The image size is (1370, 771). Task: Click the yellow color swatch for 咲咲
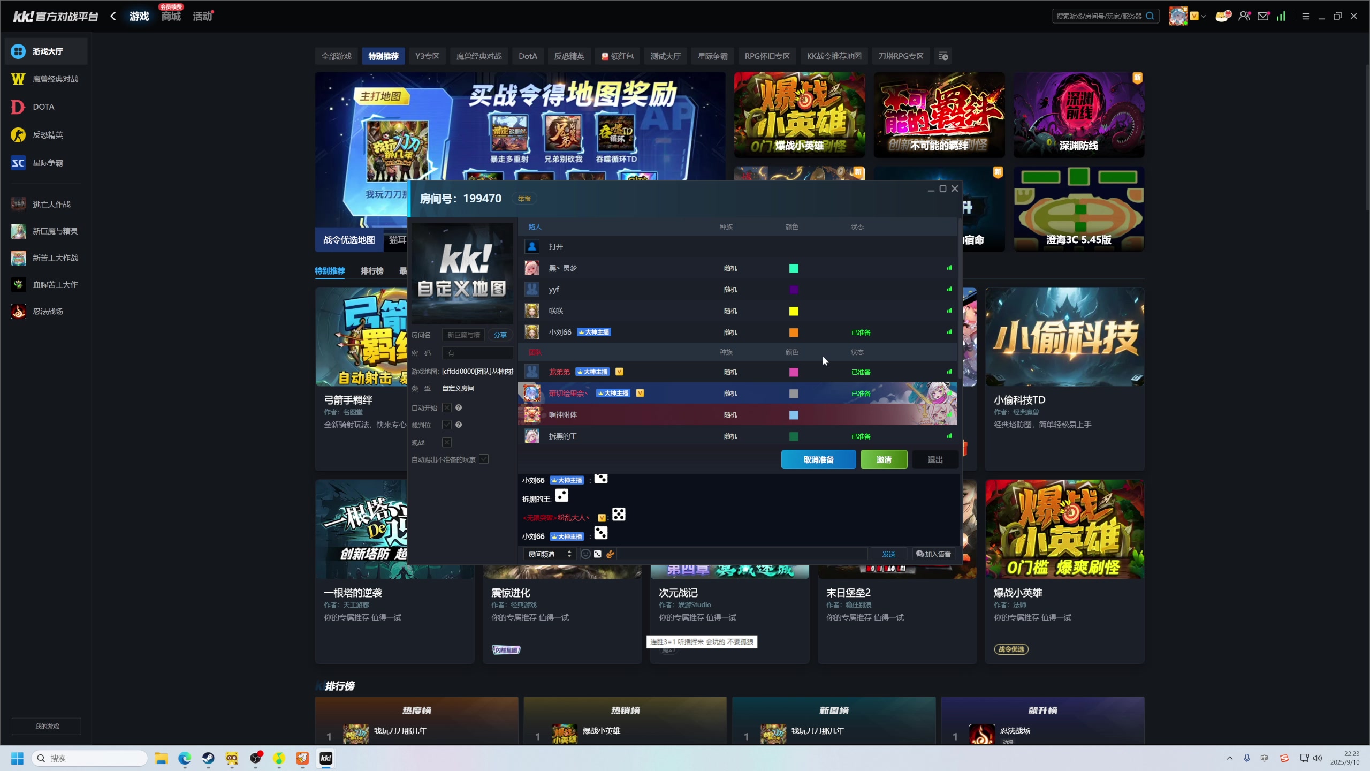tap(794, 311)
